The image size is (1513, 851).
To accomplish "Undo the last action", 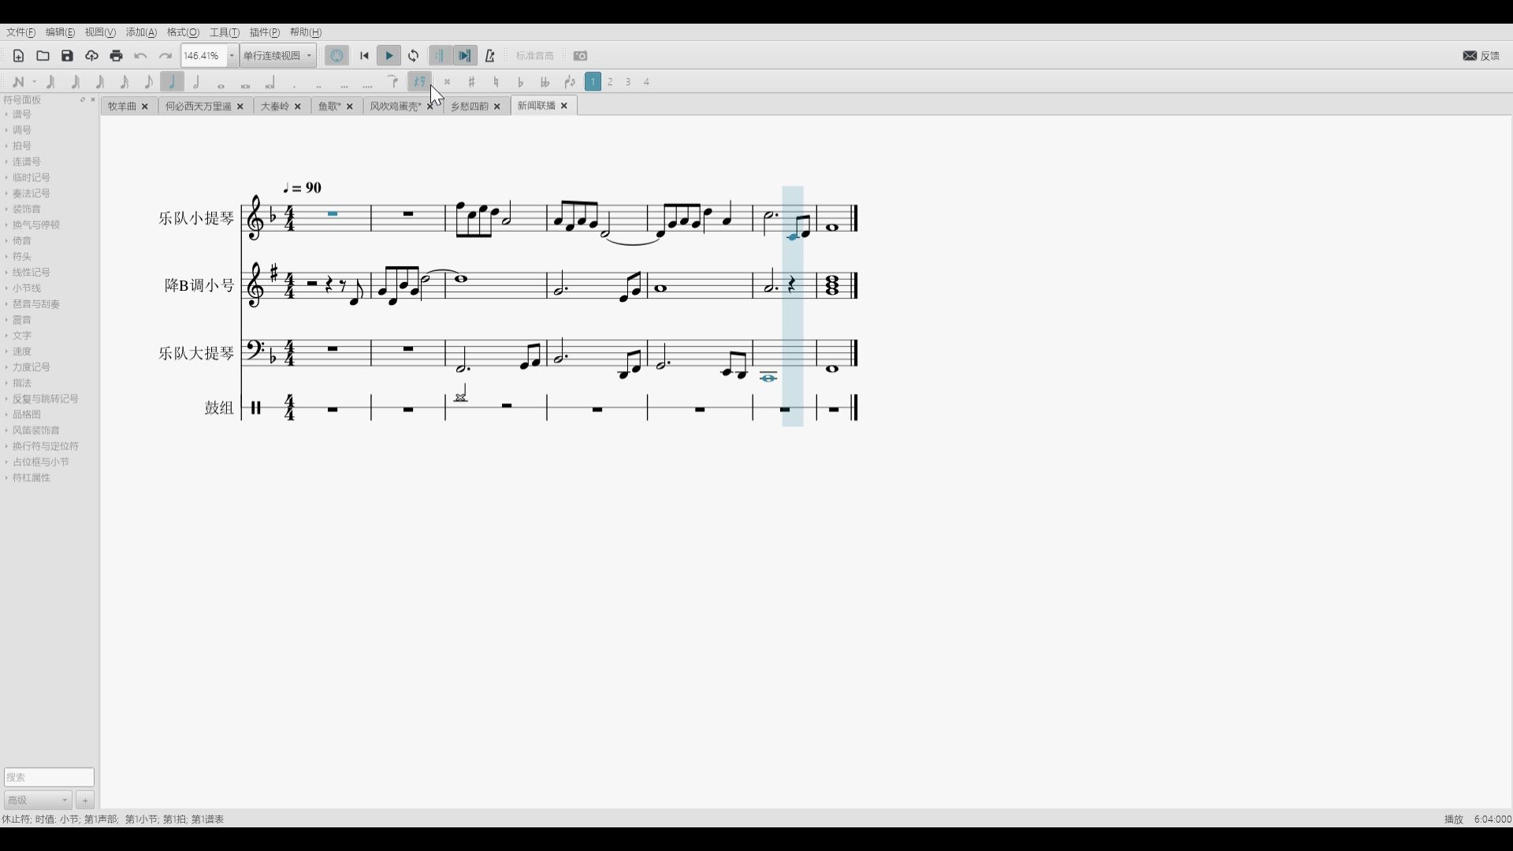I will (140, 56).
